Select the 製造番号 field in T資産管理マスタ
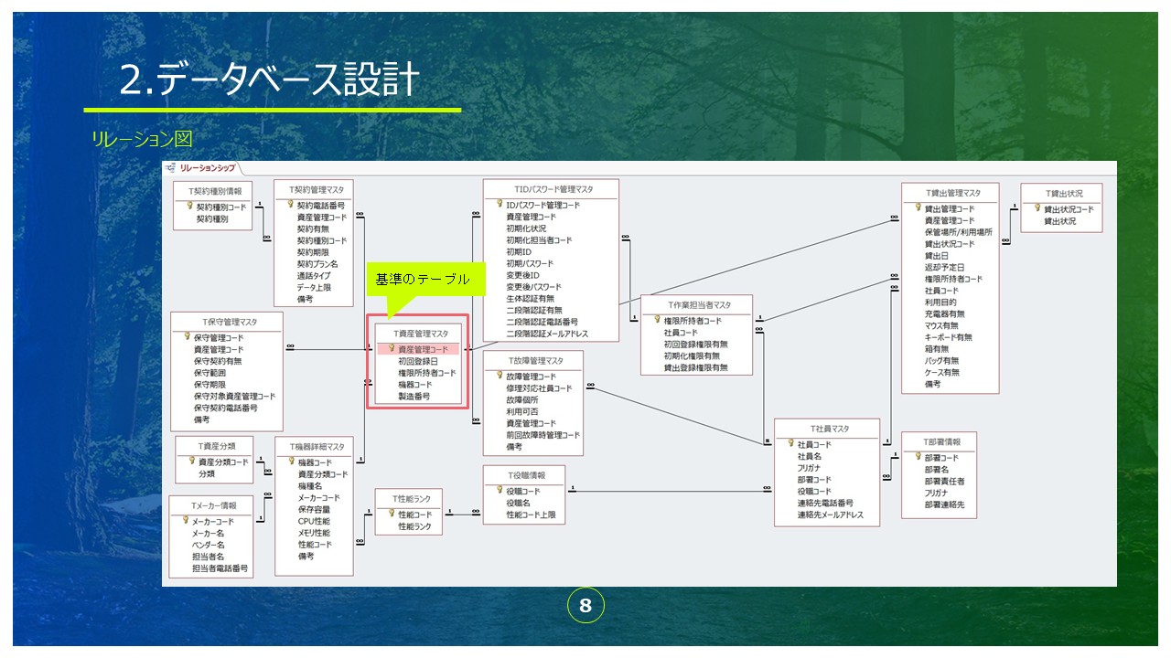The height and width of the screenshot is (658, 1171). pos(414,397)
